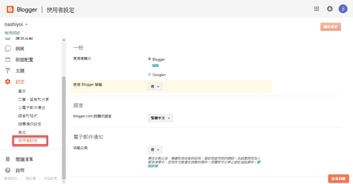Image resolution: width=353 pixels, height=184 pixels.
Task: Click the 隱私權 footer link
Action: coord(31,178)
